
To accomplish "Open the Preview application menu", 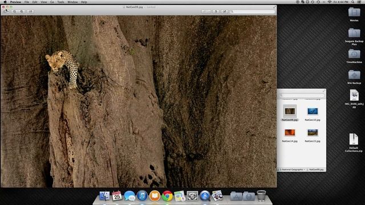I will [15, 2].
